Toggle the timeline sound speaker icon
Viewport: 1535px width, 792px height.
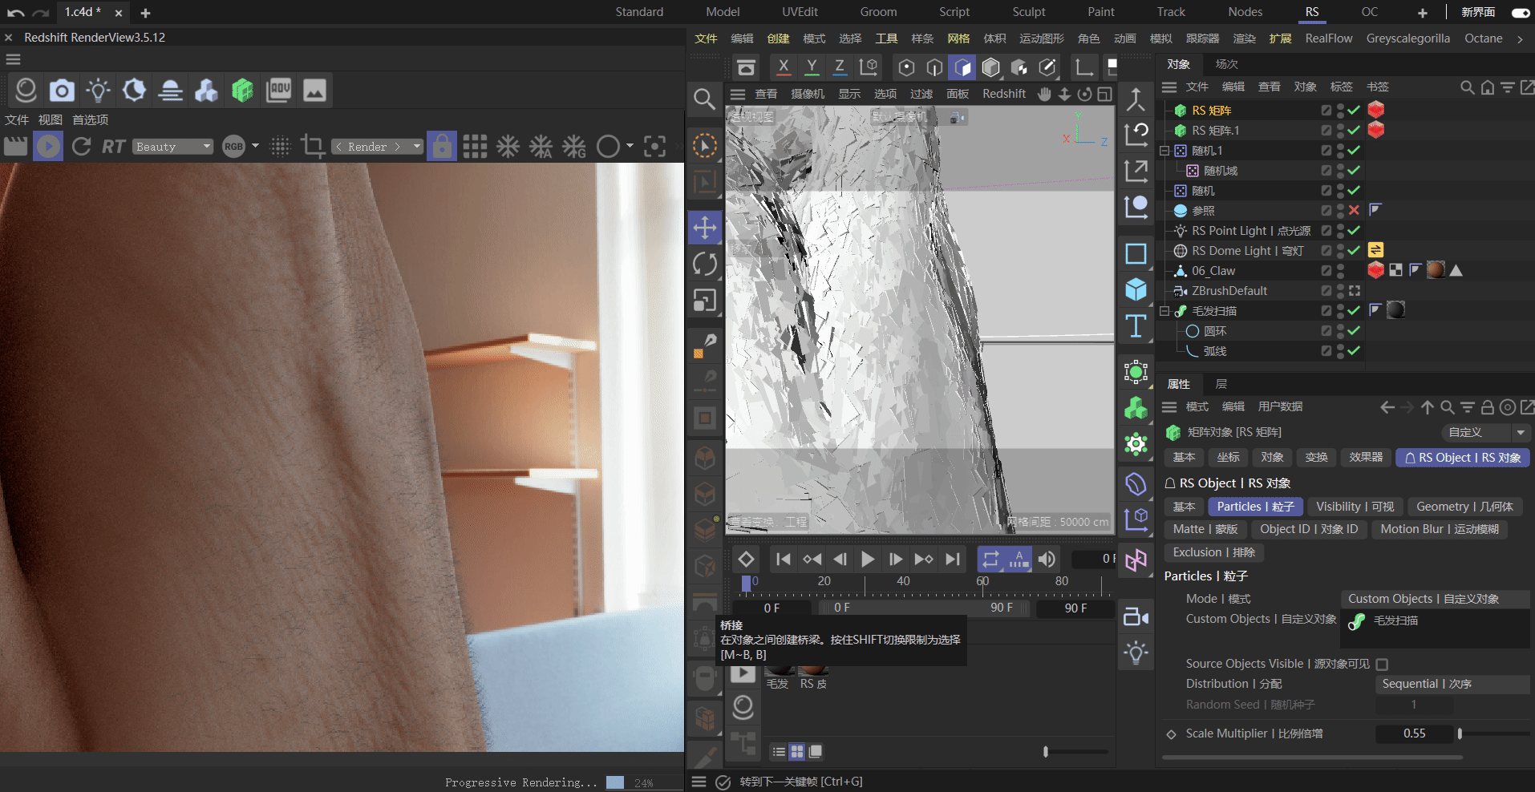1047,560
